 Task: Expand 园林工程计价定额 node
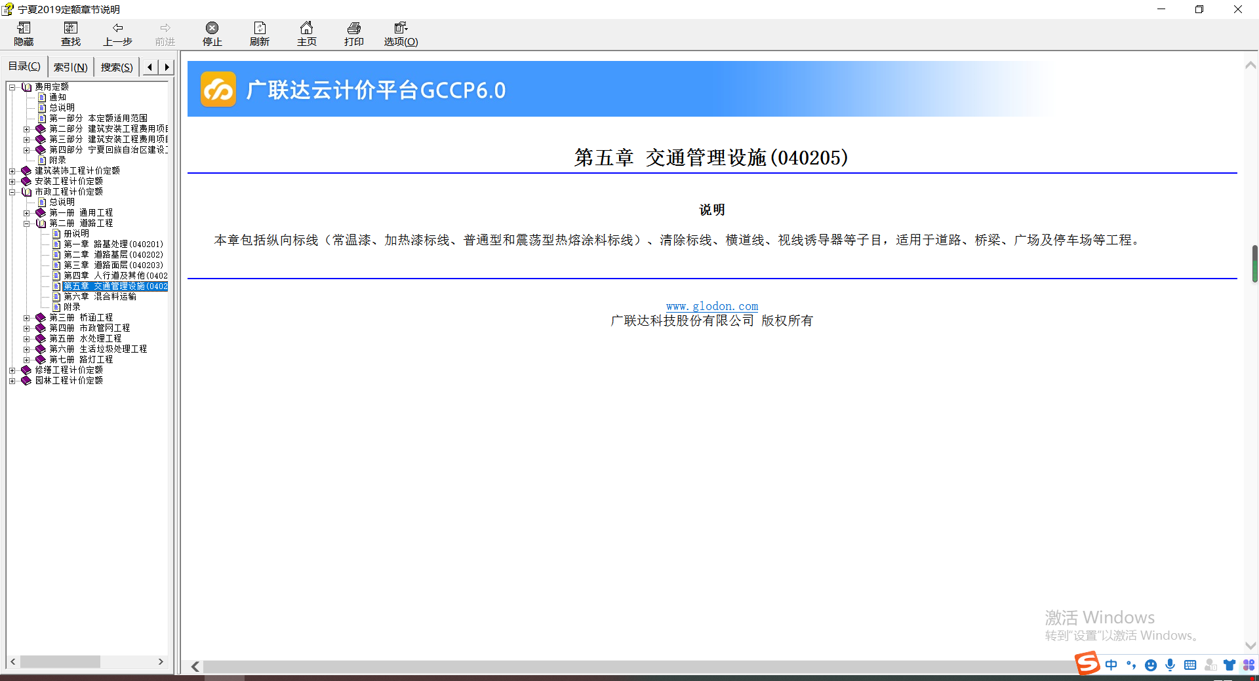12,381
